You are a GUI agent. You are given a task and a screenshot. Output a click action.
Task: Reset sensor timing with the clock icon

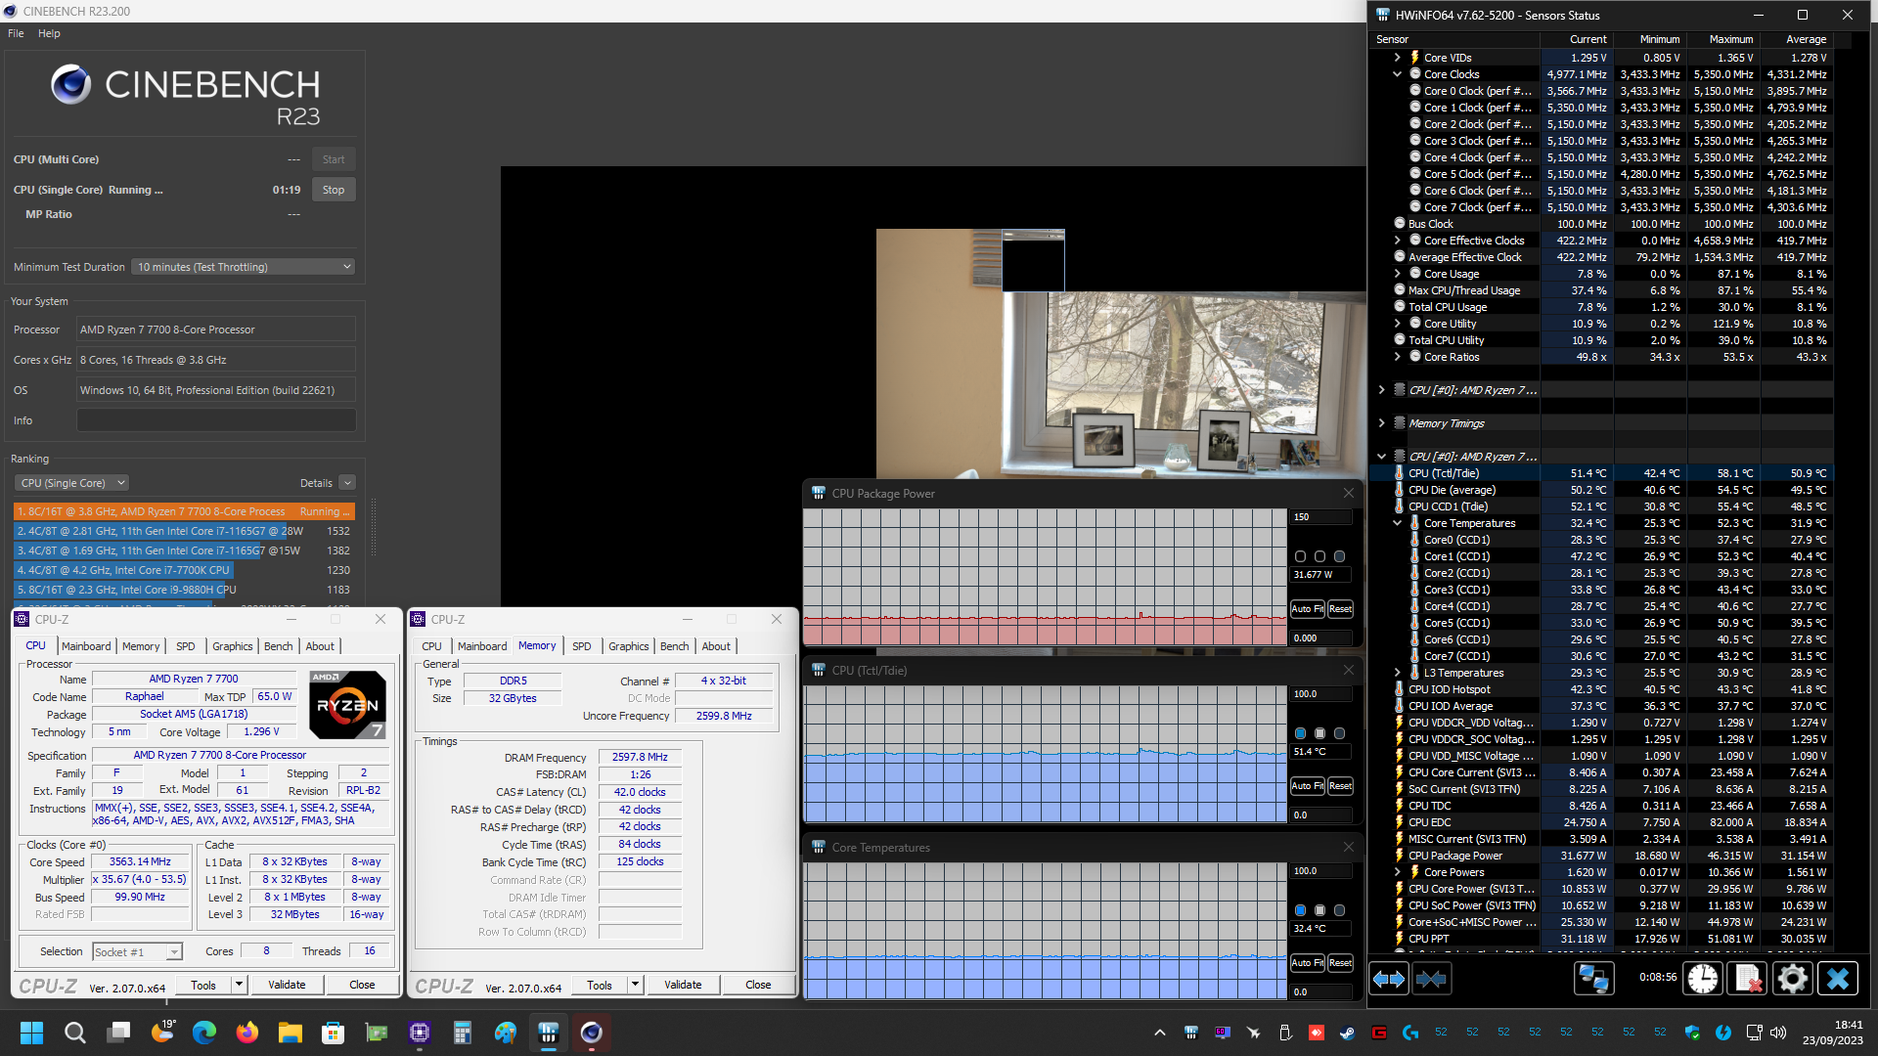click(x=1703, y=979)
